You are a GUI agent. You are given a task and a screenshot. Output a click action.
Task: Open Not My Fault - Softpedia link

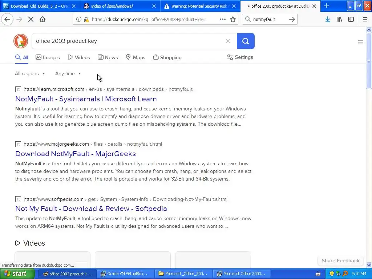tap(91, 209)
